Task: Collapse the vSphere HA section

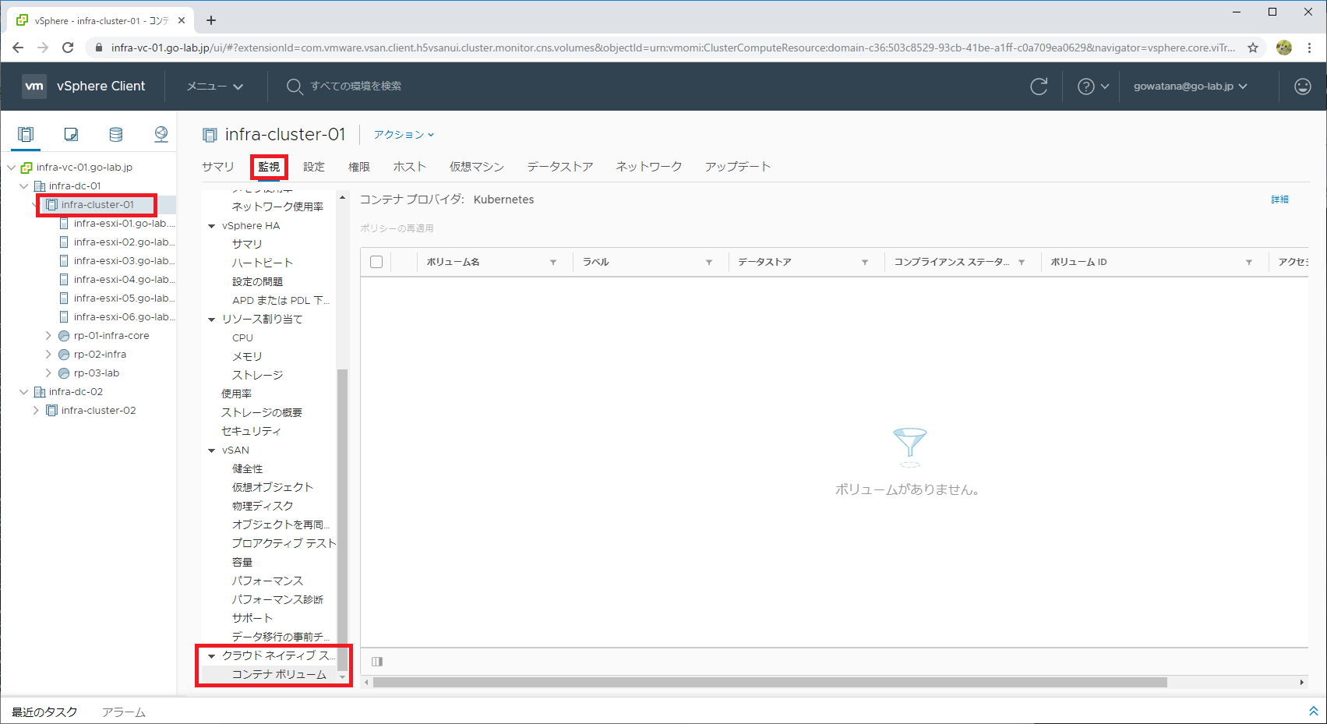Action: [x=211, y=226]
